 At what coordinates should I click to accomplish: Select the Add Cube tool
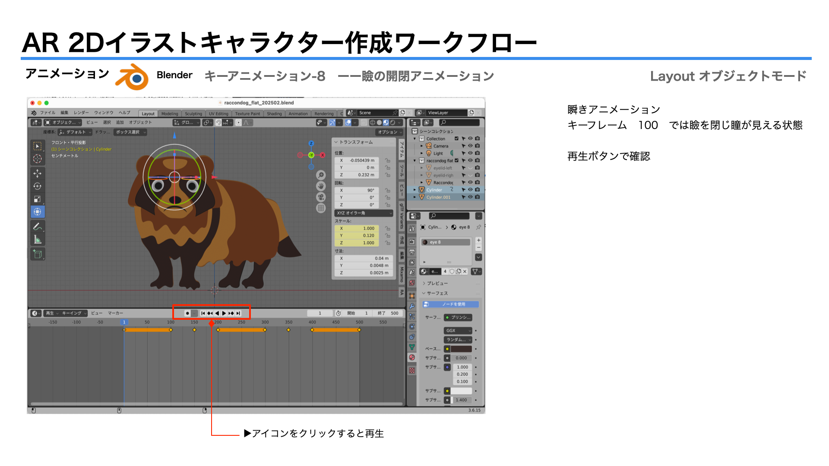(x=38, y=254)
